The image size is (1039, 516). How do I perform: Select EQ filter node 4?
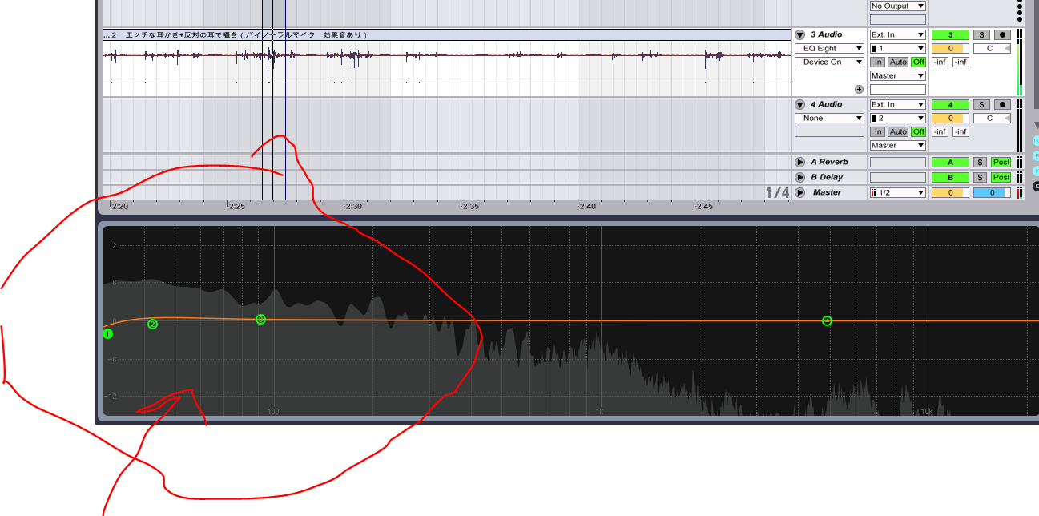click(x=827, y=320)
